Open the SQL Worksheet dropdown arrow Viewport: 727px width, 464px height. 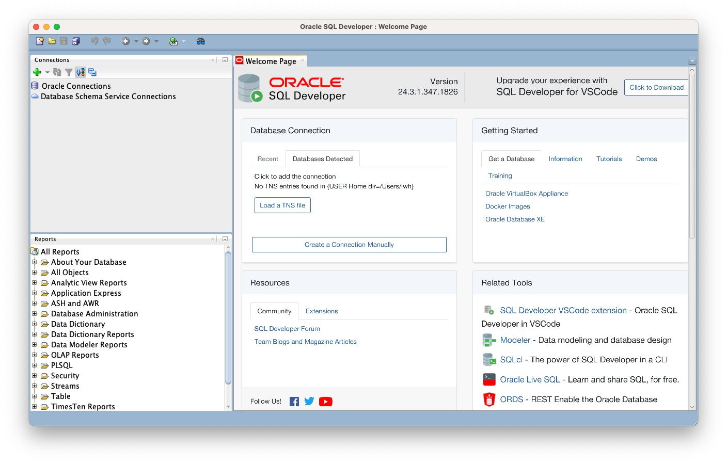pos(183,41)
